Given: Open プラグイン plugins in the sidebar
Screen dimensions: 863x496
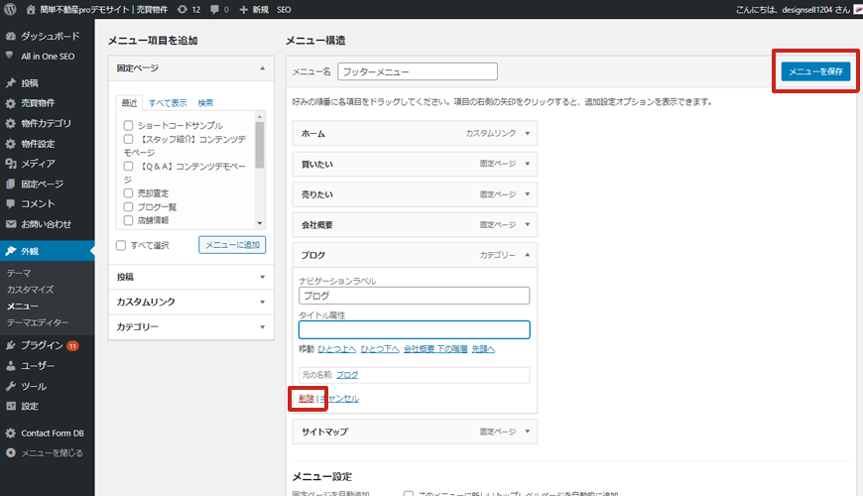Looking at the screenshot, I should coord(42,345).
